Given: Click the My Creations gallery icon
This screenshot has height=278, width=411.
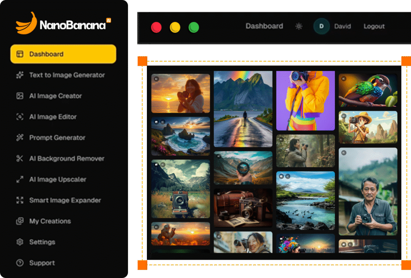Looking at the screenshot, I should [x=20, y=221].
